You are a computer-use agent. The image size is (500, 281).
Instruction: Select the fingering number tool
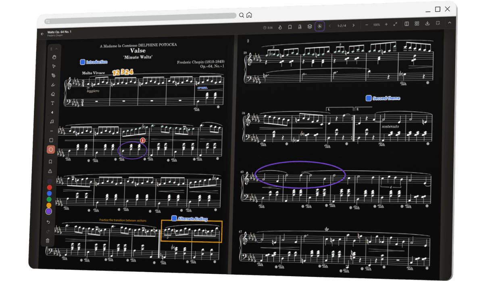(52, 112)
